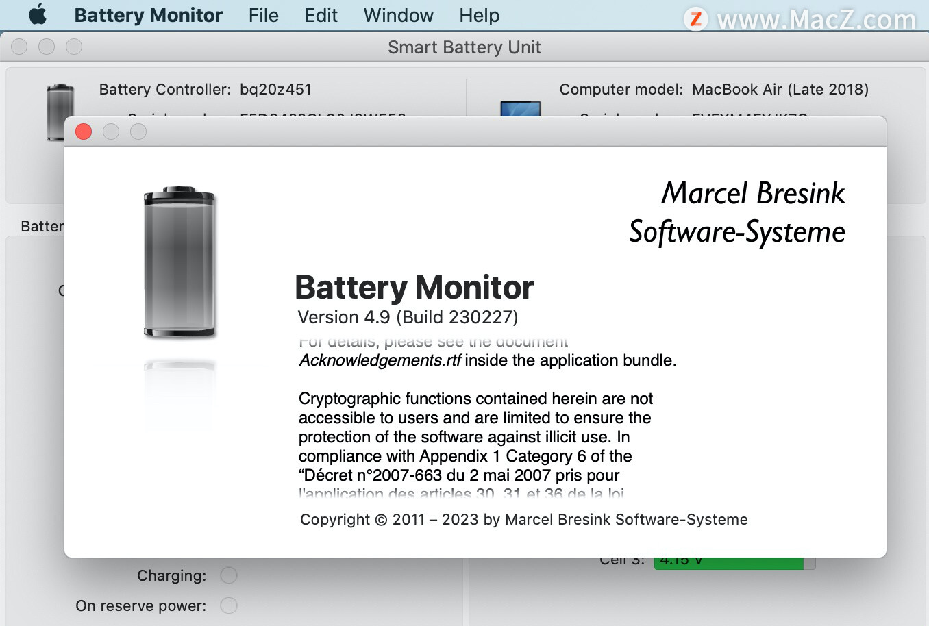The width and height of the screenshot is (929, 626).
Task: Click the Charging status indicator
Action: 229,575
